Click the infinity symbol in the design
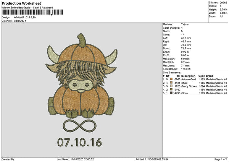This screenshot has height=162, width=229. coord(80,126)
